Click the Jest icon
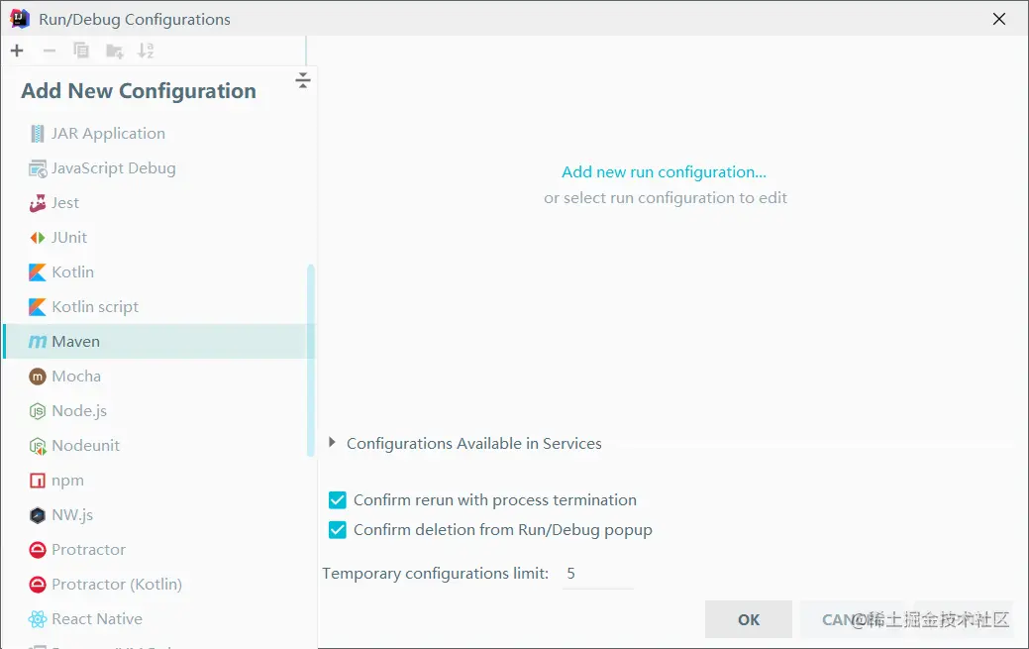 [38, 203]
